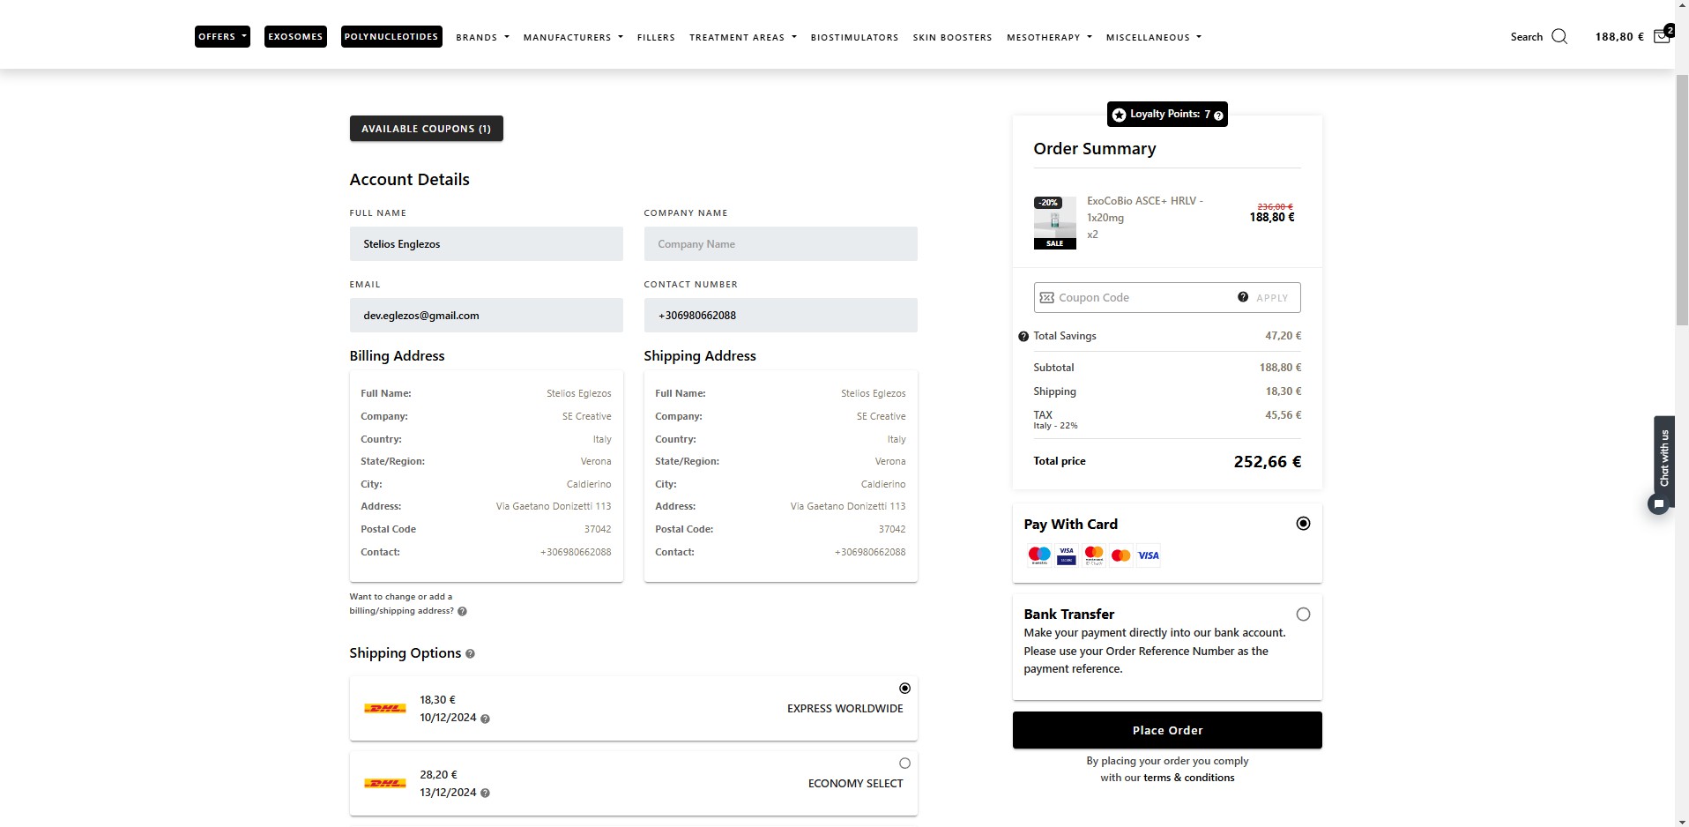1689x827 pixels.
Task: Go to the Biostimulators category
Action: point(854,37)
